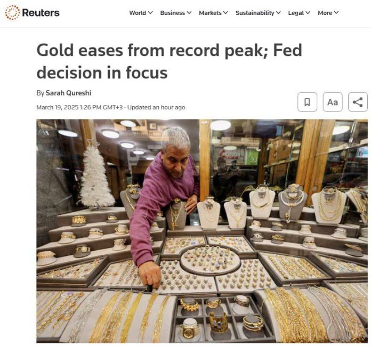371x346 pixels.
Task: Expand the Legal menu chevron
Action: pos(308,13)
